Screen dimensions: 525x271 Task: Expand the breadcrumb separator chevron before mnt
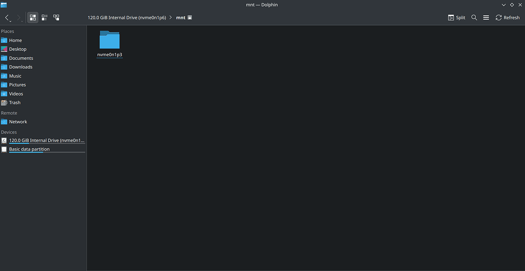click(x=171, y=17)
